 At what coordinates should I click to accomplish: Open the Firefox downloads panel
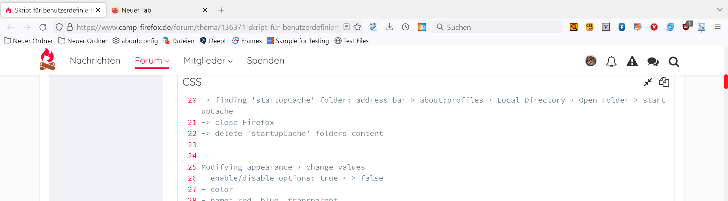(389, 27)
